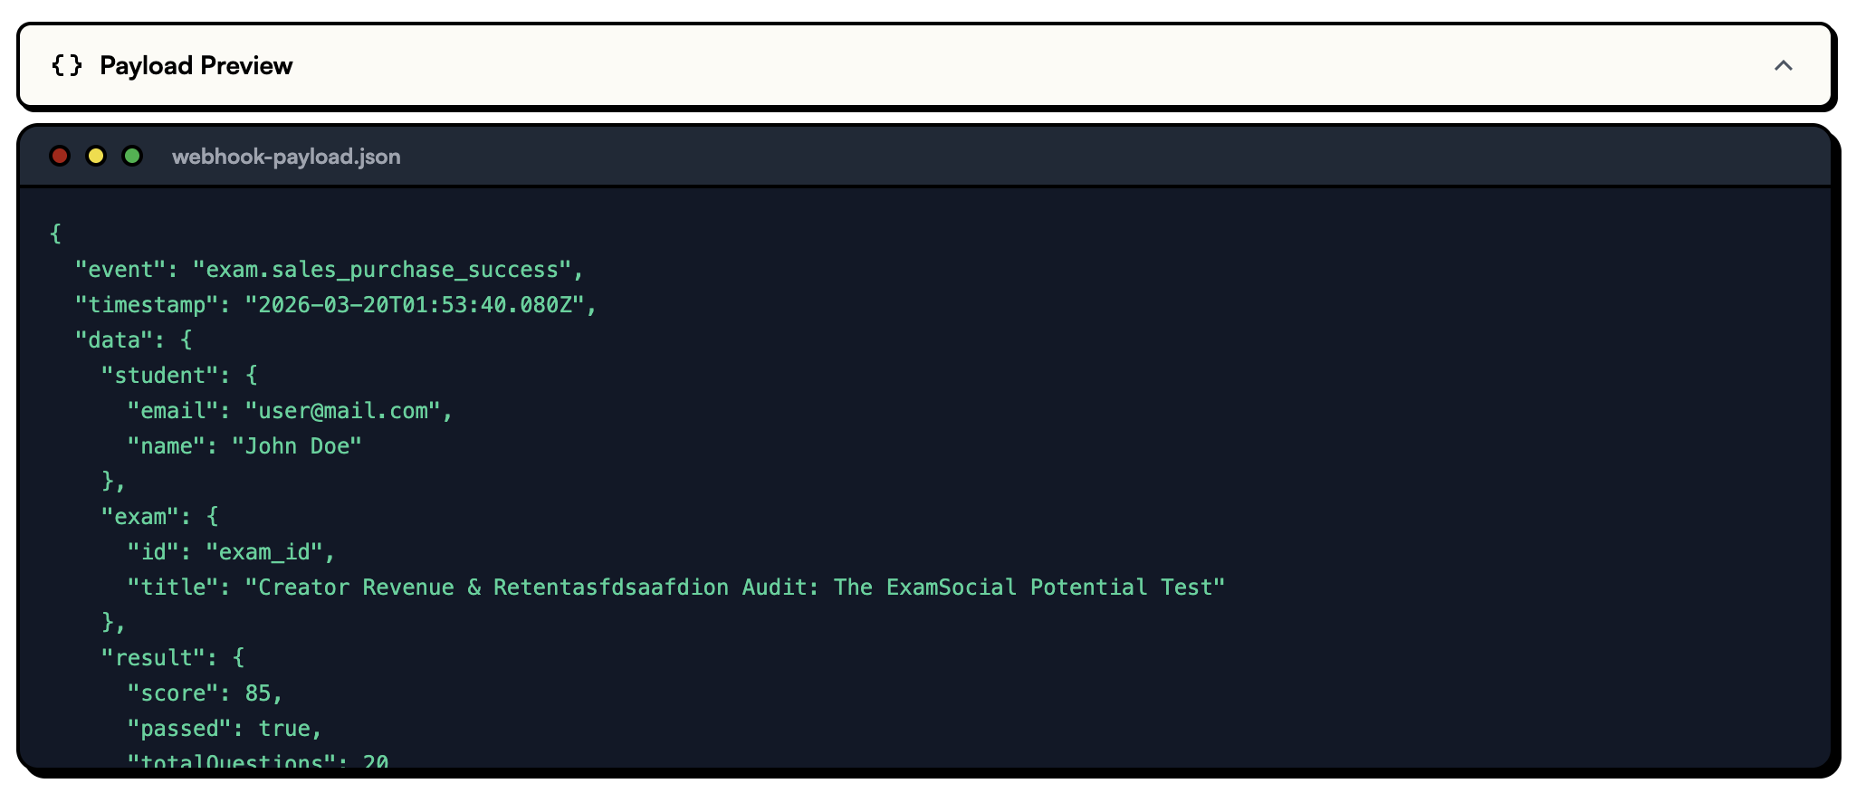The width and height of the screenshot is (1856, 793).
Task: Click the "exam" object key
Action: coord(139,517)
